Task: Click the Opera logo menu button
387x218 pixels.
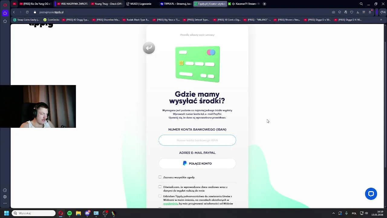Action: (5, 5)
